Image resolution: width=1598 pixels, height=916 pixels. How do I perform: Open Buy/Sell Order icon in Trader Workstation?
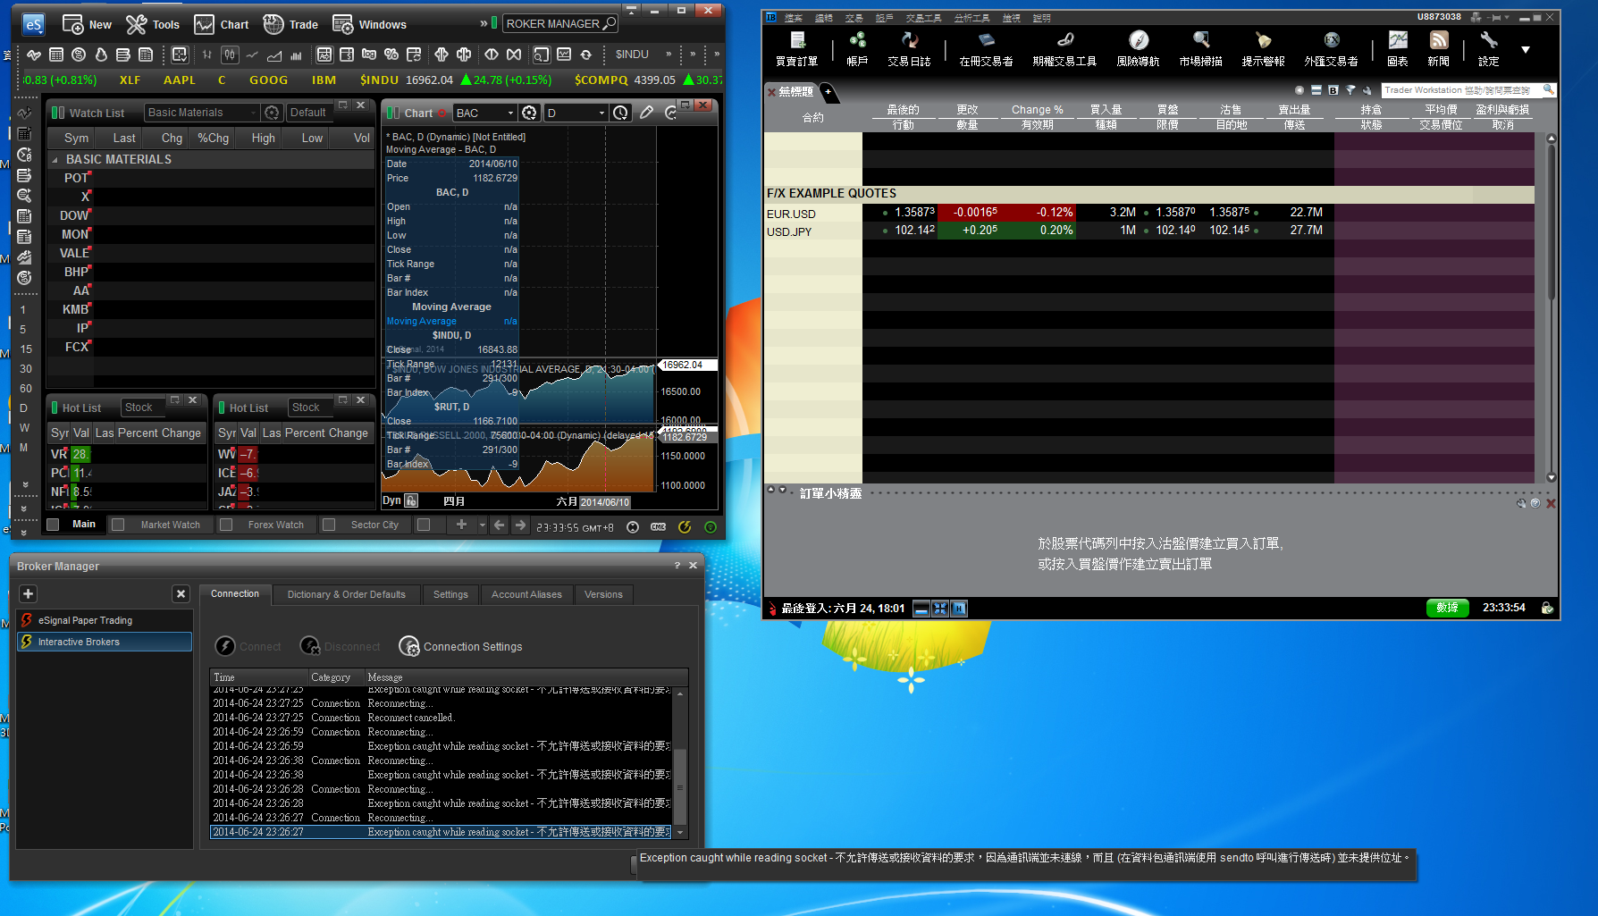click(x=797, y=48)
